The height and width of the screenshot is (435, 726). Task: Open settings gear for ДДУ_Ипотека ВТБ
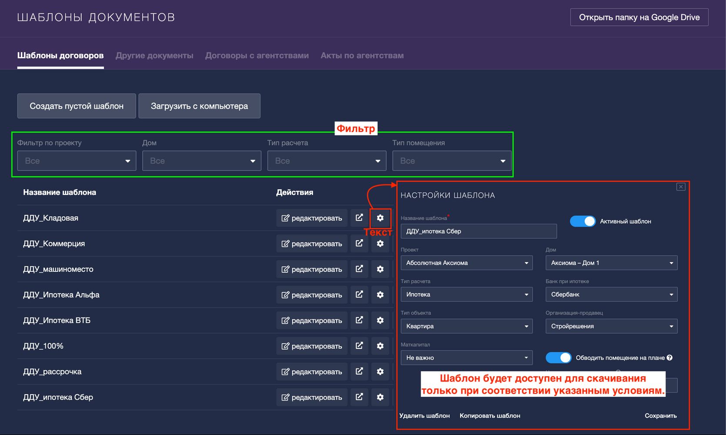tap(380, 321)
